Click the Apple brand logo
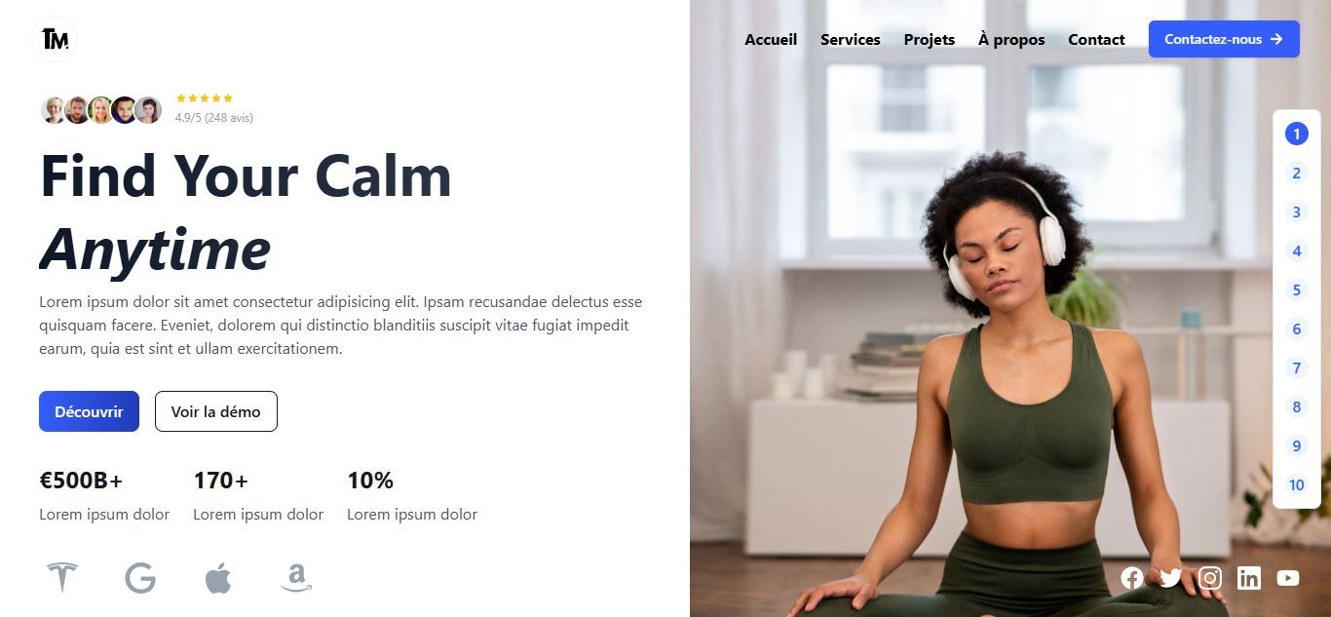 (x=218, y=578)
